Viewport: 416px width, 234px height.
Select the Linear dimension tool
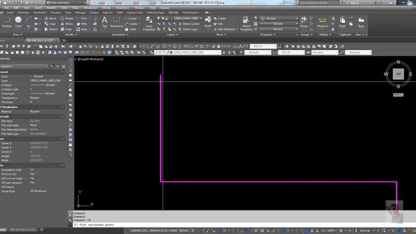[x=131, y=18]
